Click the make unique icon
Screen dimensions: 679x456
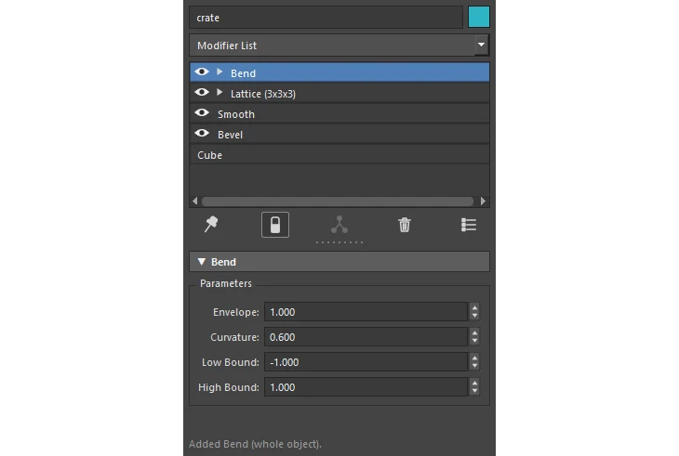click(x=339, y=225)
